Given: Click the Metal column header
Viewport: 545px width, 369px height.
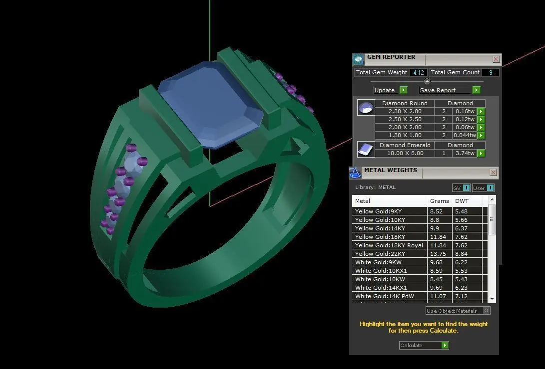Looking at the screenshot, I should click(x=389, y=201).
